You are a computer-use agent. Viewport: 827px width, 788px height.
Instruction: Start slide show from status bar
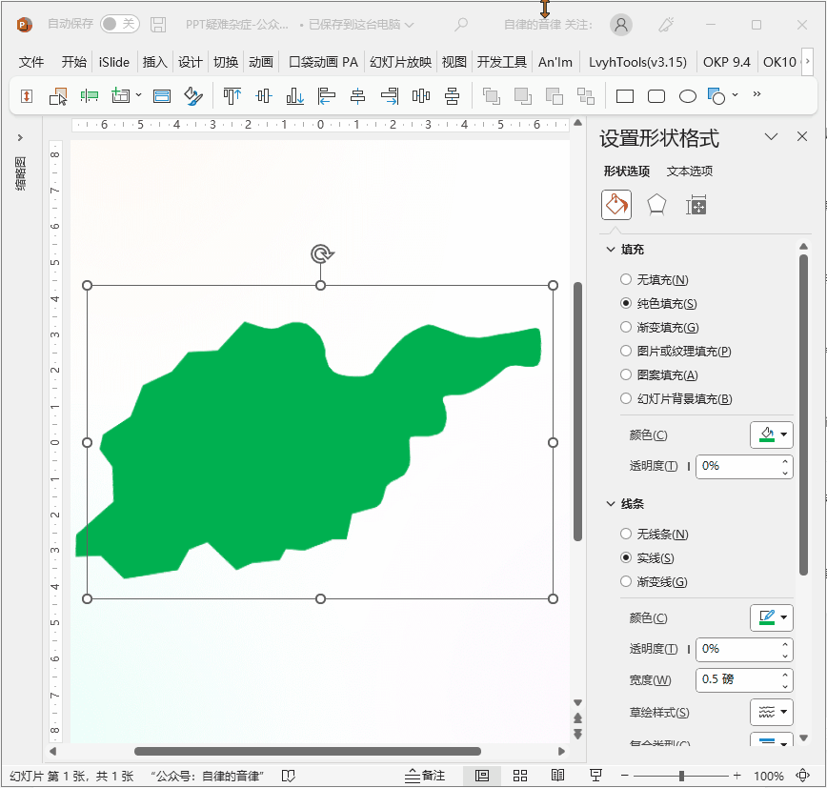pyautogui.click(x=596, y=776)
